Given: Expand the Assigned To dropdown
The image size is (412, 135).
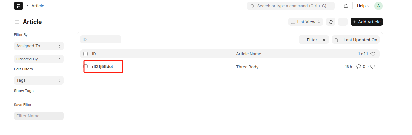Looking at the screenshot, I should [x=39, y=46].
